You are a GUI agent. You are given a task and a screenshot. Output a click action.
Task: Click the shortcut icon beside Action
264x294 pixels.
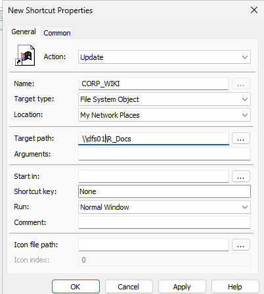25,55
